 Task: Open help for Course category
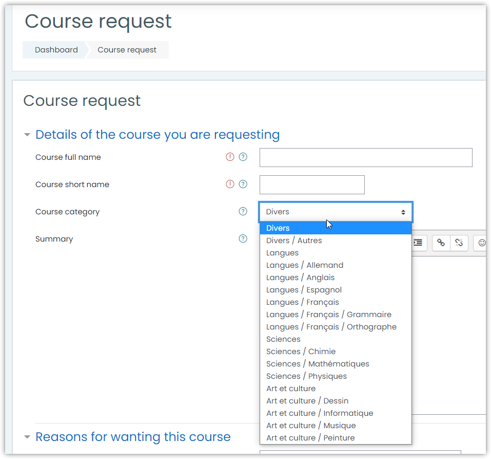coord(243,211)
